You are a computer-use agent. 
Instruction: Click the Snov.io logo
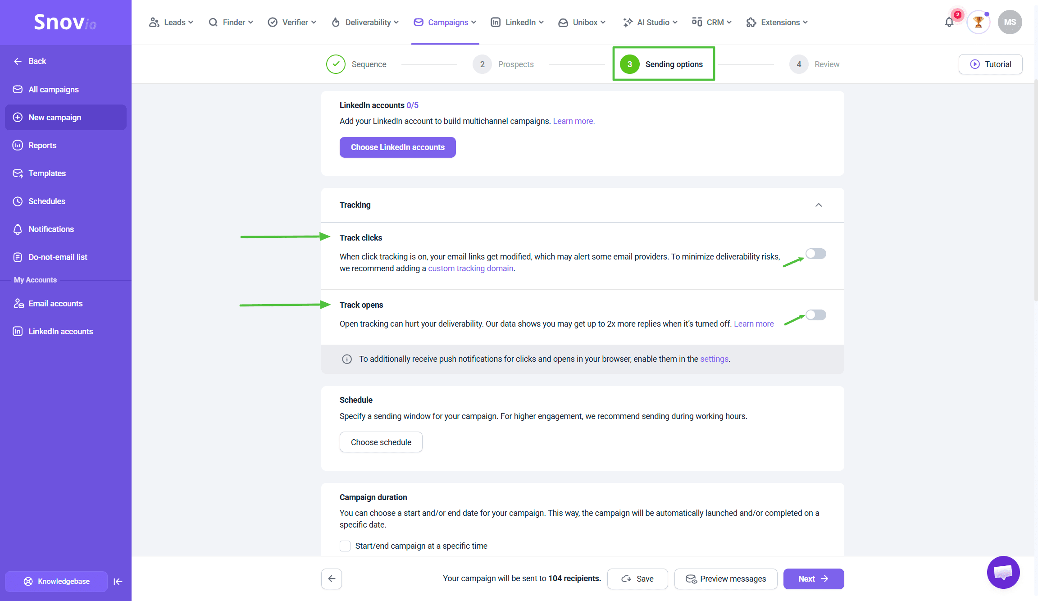tap(65, 22)
